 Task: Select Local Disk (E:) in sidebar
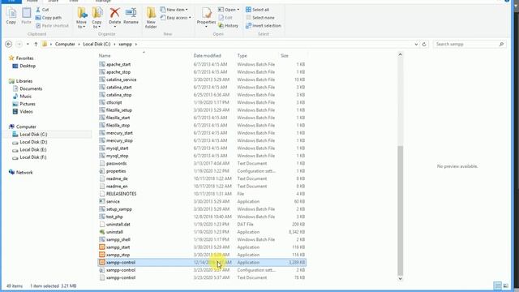29,149
